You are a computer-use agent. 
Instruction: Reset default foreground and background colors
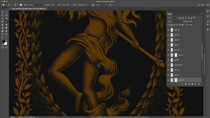[x=3, y=45]
